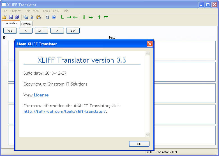Click the green right arrow toolbar icon

coord(69,17)
